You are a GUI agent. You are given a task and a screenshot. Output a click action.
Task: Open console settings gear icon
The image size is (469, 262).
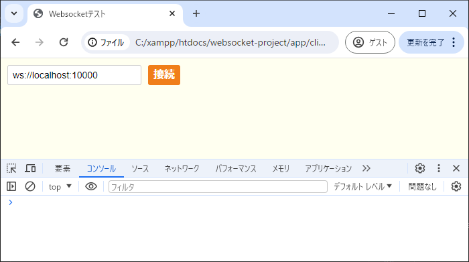[456, 187]
